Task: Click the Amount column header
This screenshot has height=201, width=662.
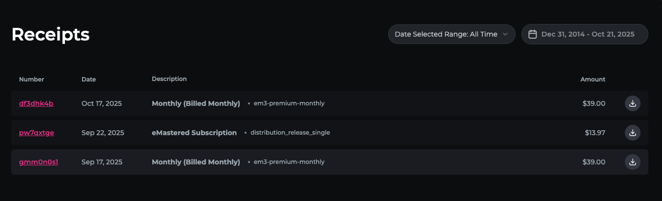Action: [x=593, y=79]
